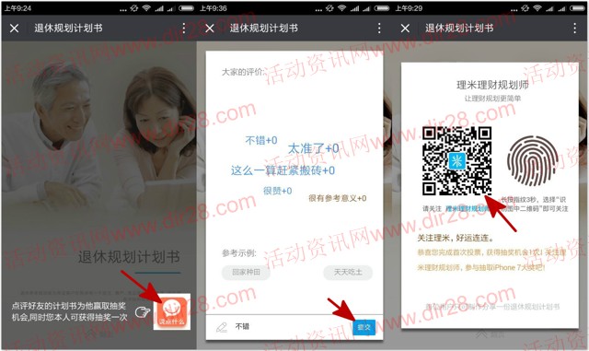Click the 关注理米，好运连连。 text
The height and width of the screenshot is (351, 589).
(456, 238)
